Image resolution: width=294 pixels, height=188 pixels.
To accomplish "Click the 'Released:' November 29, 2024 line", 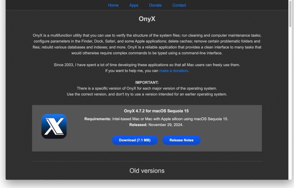I will click(156, 125).
